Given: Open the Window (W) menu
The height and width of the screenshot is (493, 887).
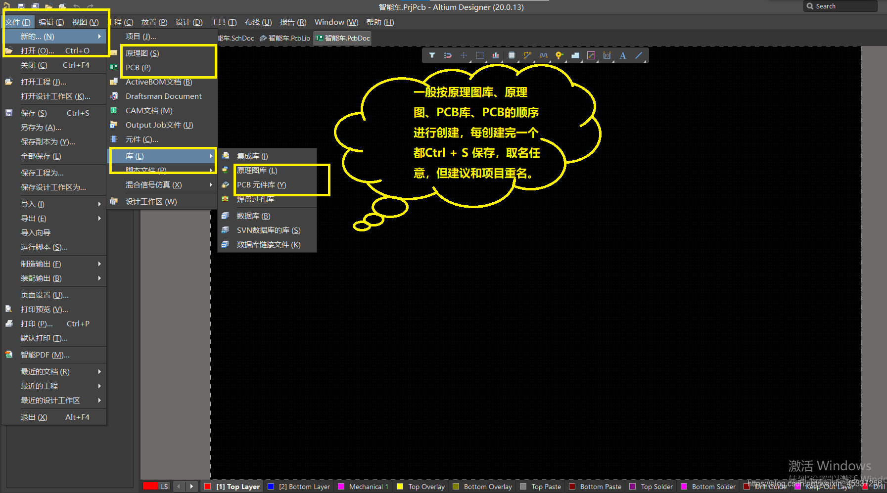Looking at the screenshot, I should [336, 22].
